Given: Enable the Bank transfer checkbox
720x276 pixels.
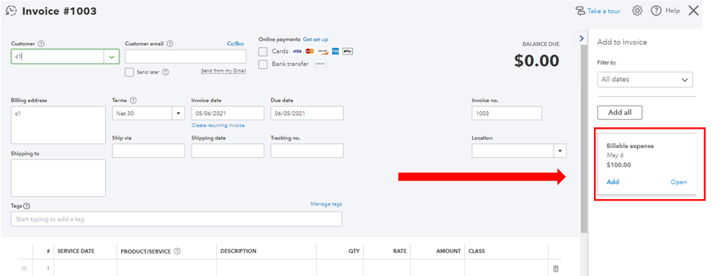Looking at the screenshot, I should pos(263,65).
